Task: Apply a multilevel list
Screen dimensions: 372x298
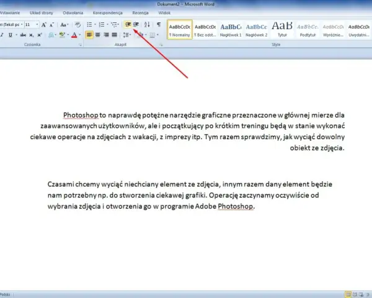Action: [x=114, y=25]
